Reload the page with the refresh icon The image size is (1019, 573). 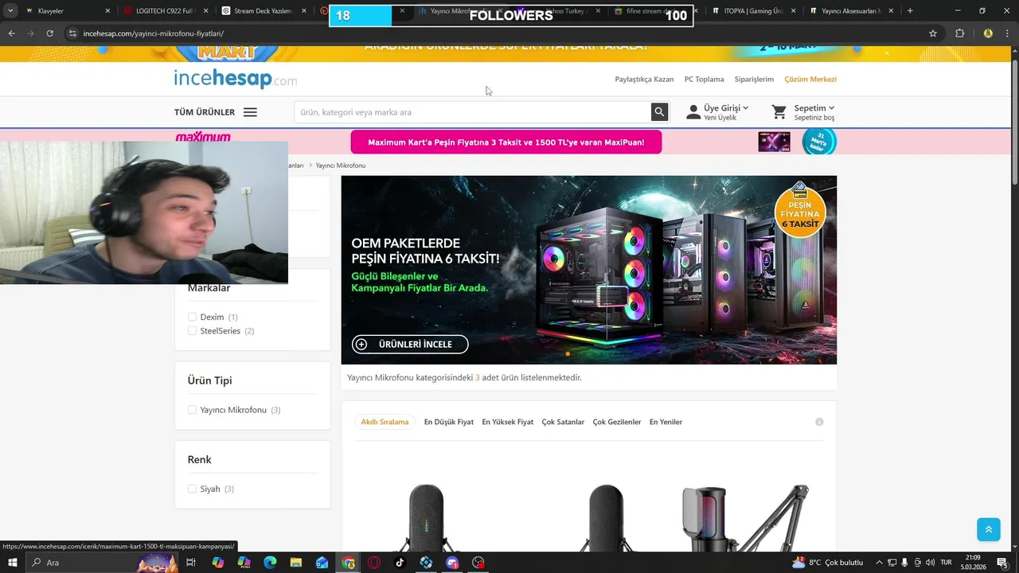[x=49, y=33]
